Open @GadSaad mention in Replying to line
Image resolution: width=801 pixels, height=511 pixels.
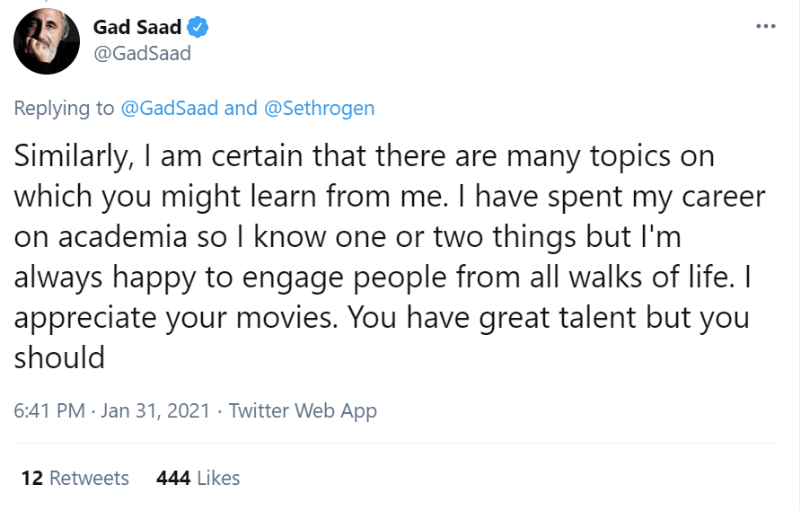point(169,109)
